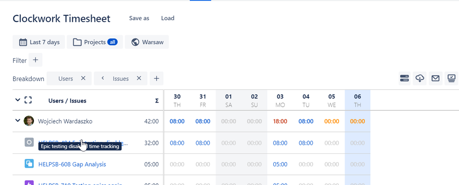
Task: Click the HELPSB-404 issue type icon
Action: tap(29, 142)
